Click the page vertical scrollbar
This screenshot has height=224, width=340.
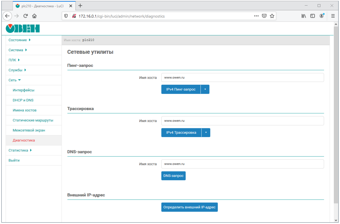336,112
